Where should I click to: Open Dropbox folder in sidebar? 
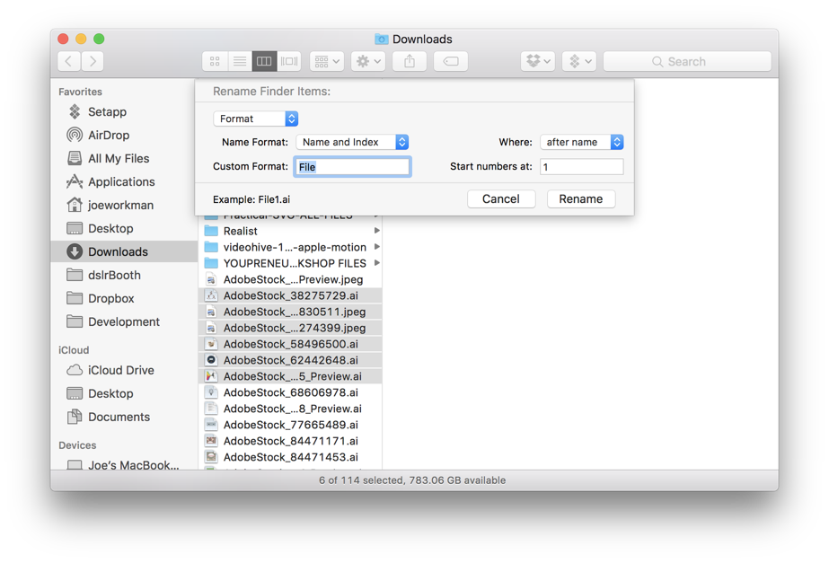click(x=124, y=298)
